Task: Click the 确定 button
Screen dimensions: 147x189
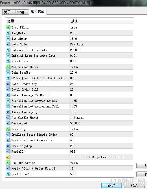Action: [x=111, y=185]
